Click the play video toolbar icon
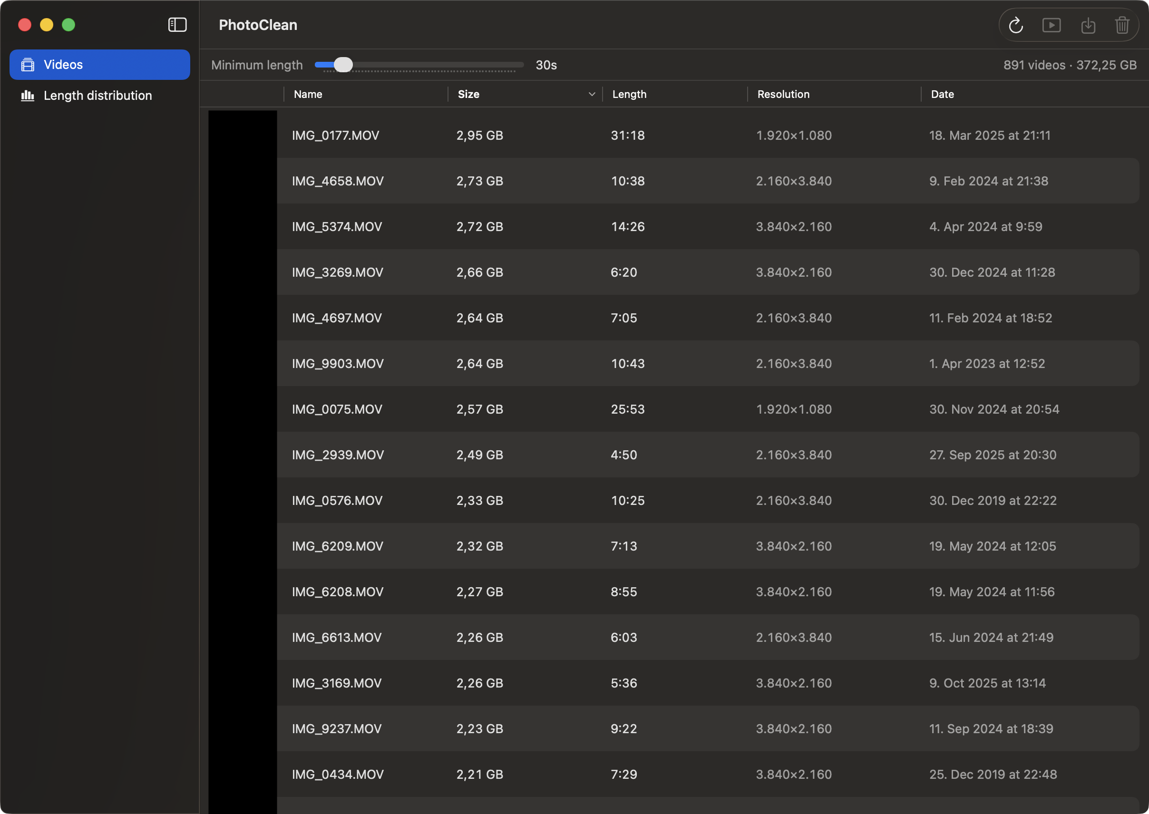The width and height of the screenshot is (1149, 814). click(x=1051, y=25)
